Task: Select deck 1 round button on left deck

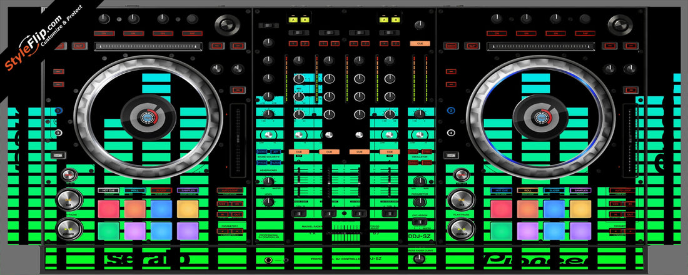Action: 58,111
